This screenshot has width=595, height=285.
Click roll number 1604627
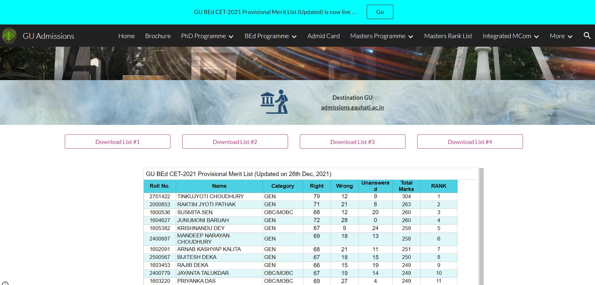click(x=160, y=220)
